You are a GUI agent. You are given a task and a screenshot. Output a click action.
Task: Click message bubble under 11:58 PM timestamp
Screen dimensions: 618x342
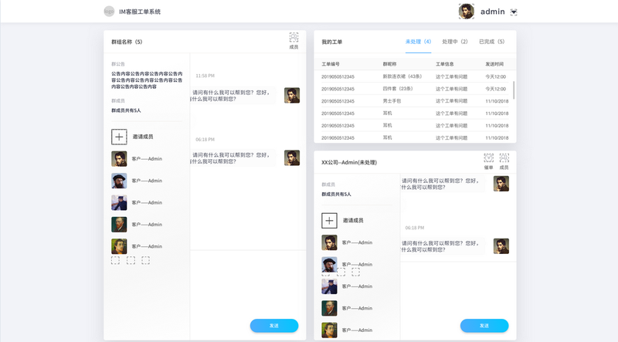click(x=233, y=96)
